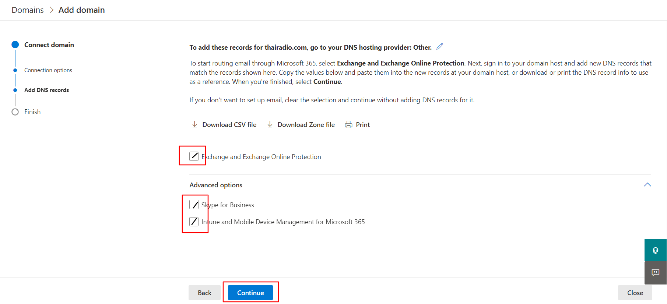Go to Domains breadcrumb

(x=28, y=10)
